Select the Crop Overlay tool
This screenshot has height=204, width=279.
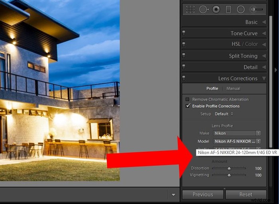(190, 9)
